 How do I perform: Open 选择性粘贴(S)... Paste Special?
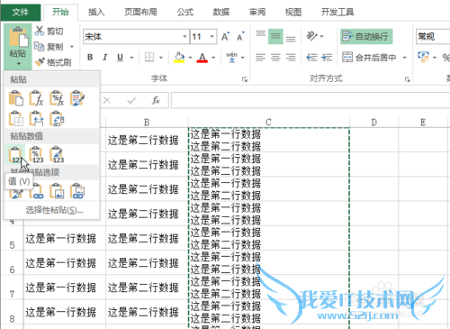[54, 210]
